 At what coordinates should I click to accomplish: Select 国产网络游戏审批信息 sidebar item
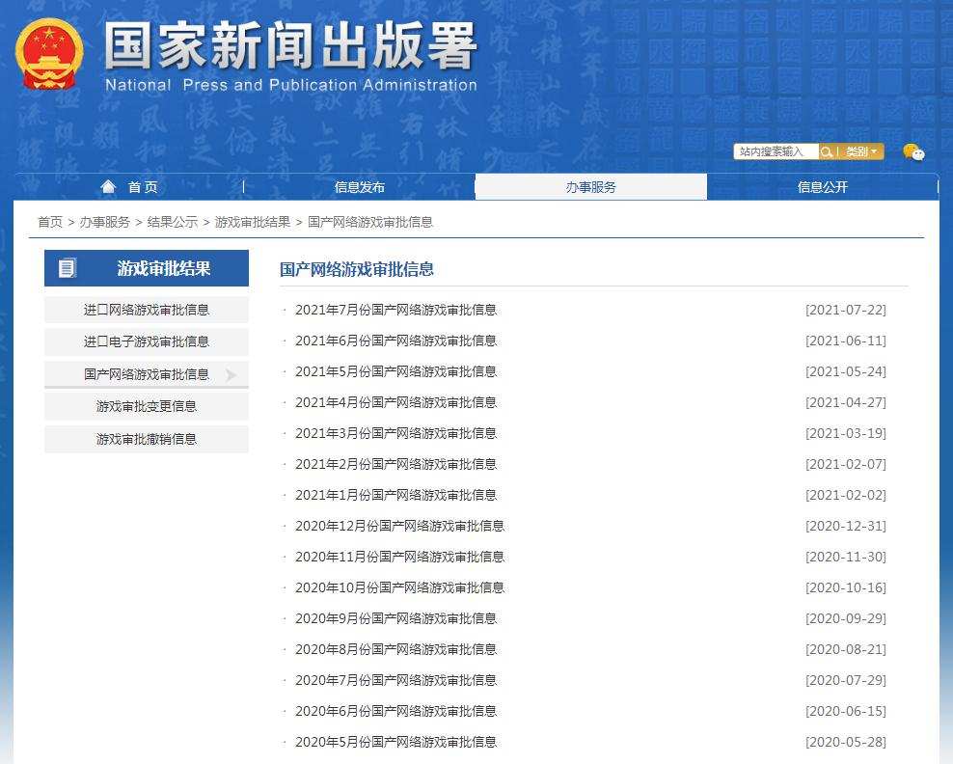[147, 374]
